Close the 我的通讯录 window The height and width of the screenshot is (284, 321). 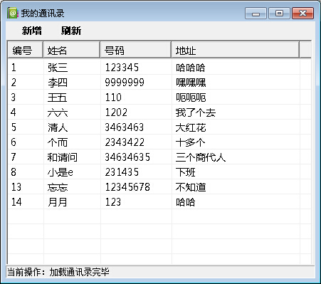pos(303,14)
